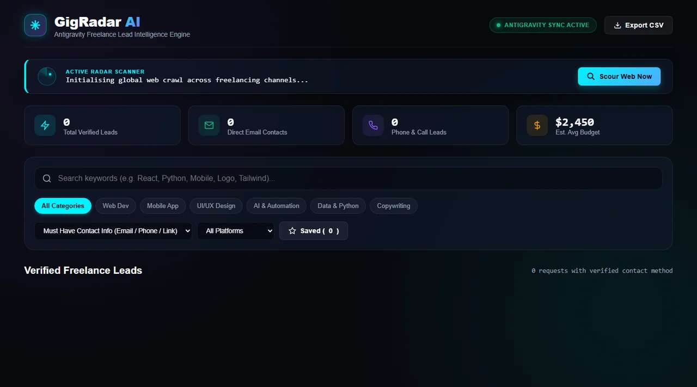Select the AI & Automation category
Viewport: 697px width, 387px height.
tap(277, 206)
